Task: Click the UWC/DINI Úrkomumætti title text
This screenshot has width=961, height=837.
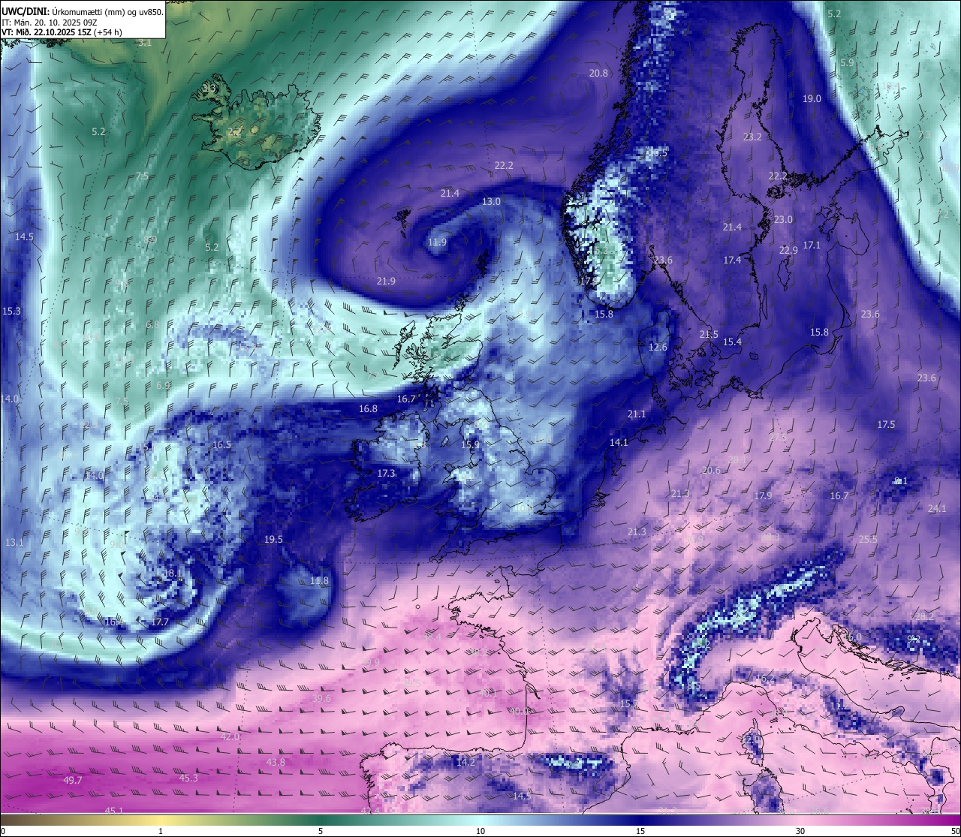Action: [83, 11]
